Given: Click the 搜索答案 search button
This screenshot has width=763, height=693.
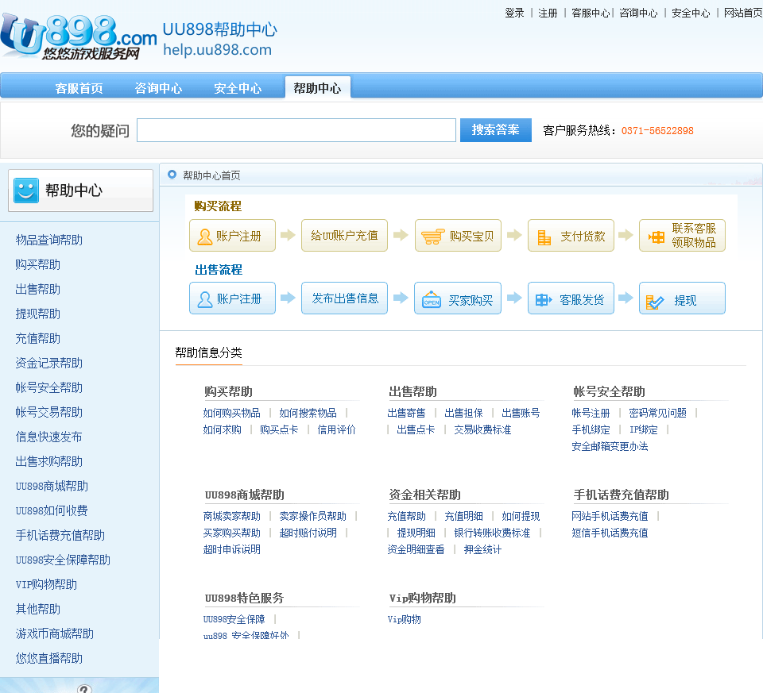Looking at the screenshot, I should [495, 129].
